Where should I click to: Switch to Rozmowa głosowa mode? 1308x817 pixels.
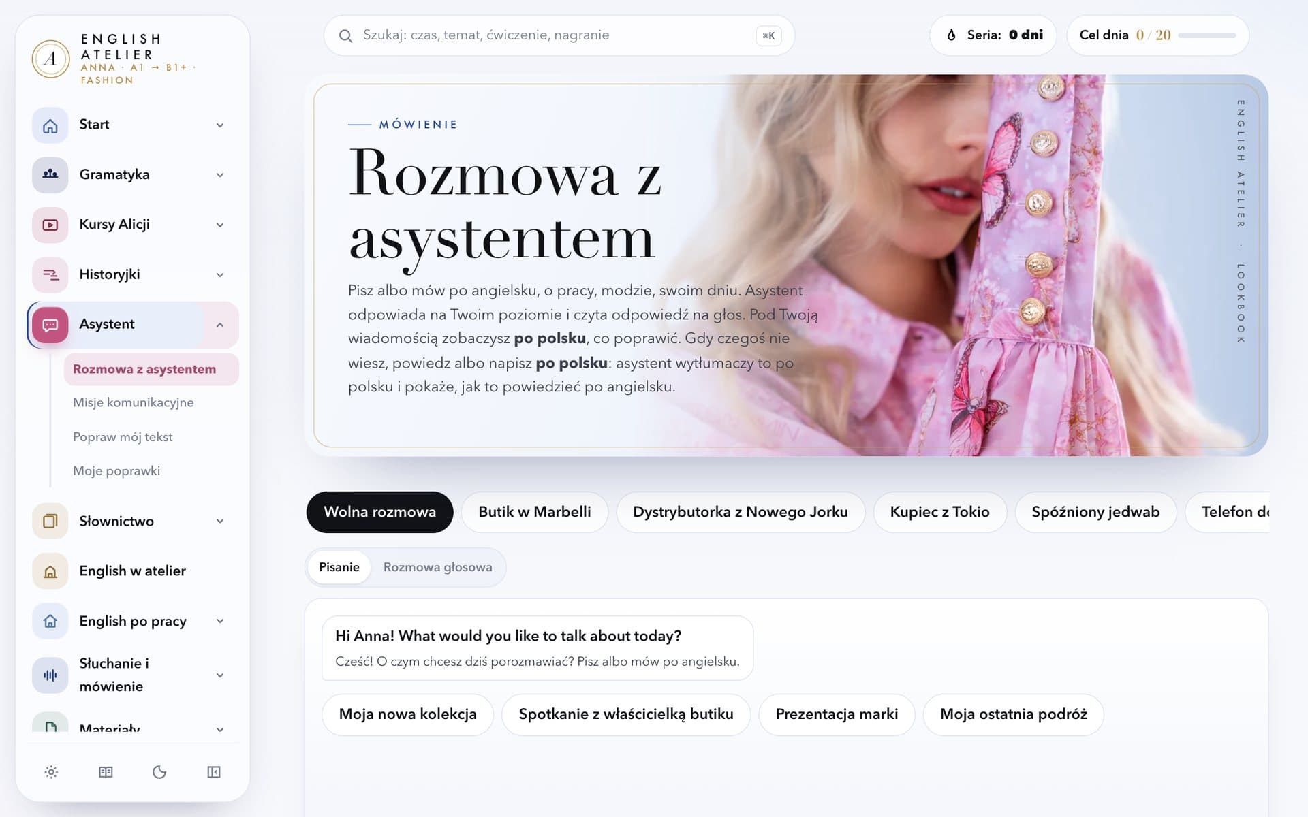pos(437,567)
